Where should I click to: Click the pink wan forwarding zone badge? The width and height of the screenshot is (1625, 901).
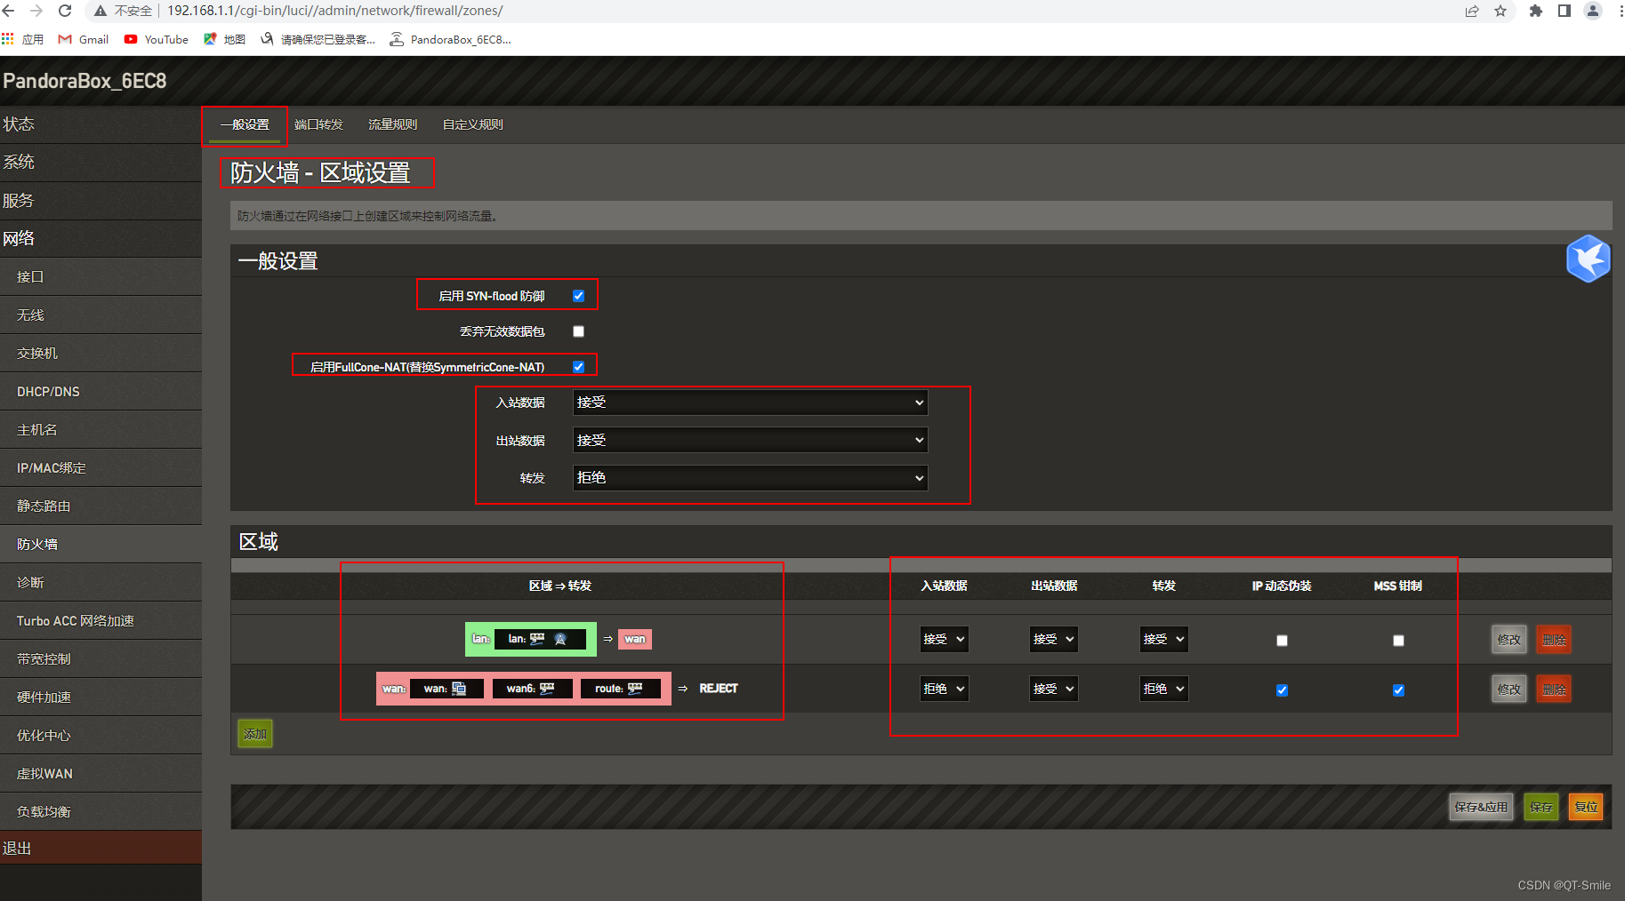tap(634, 639)
